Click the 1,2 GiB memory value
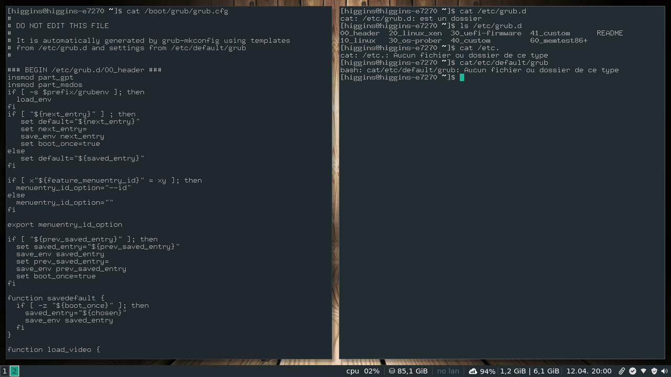 click(513, 371)
